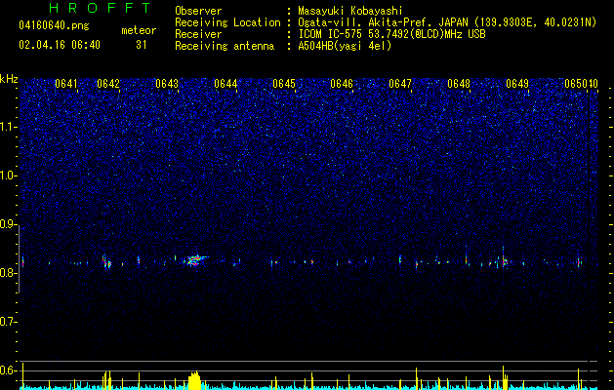Select the A504HB(yagi 4el) antenna text

click(x=345, y=46)
